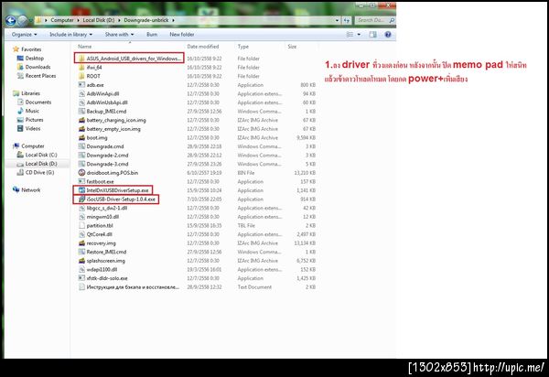The width and height of the screenshot is (549, 377).
Task: Select the Downgrade-3.cmd file icon
Action: [x=81, y=164]
